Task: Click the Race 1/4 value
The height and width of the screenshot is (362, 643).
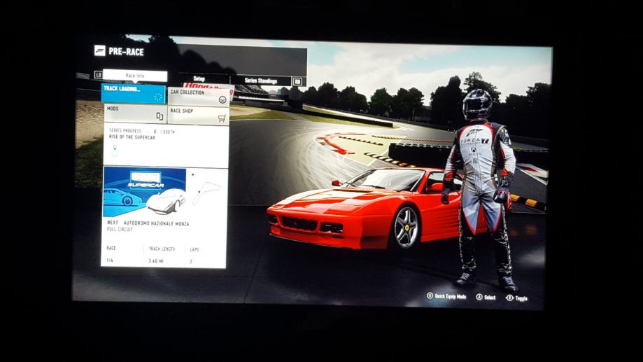Action: coord(110,260)
